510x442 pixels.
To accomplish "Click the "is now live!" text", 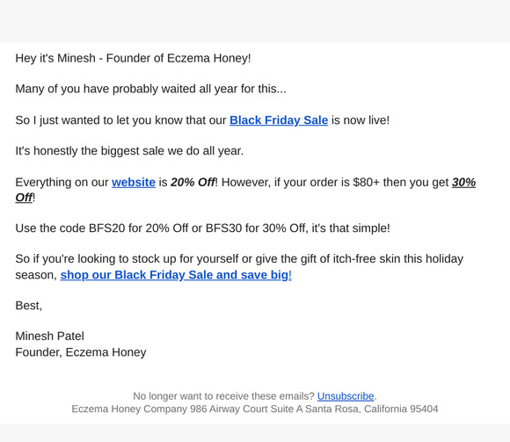I will click(361, 120).
